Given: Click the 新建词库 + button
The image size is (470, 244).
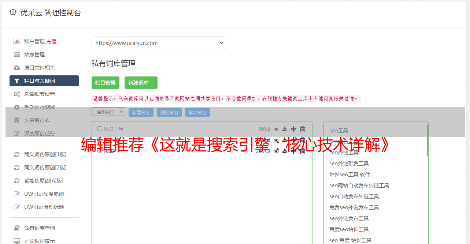Looking at the screenshot, I should [x=141, y=83].
